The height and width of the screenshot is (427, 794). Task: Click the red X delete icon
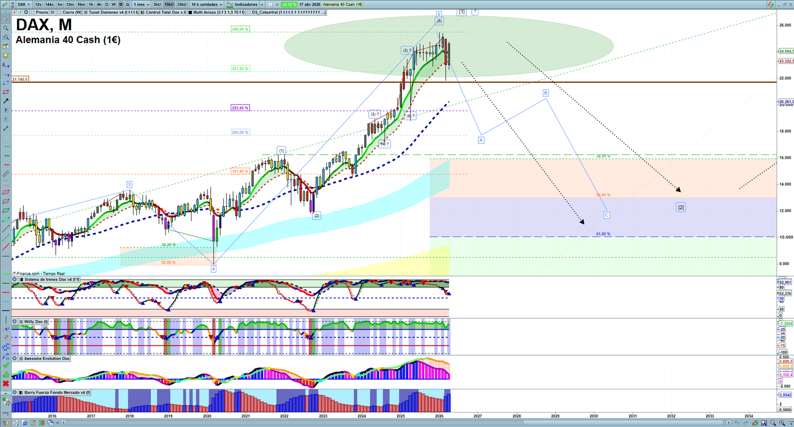(5, 383)
